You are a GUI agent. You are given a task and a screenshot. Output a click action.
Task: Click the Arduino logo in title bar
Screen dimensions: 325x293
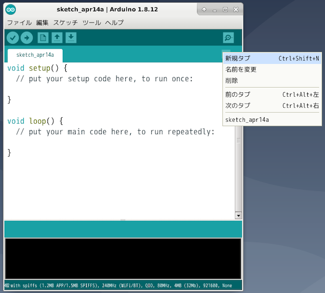coord(11,10)
